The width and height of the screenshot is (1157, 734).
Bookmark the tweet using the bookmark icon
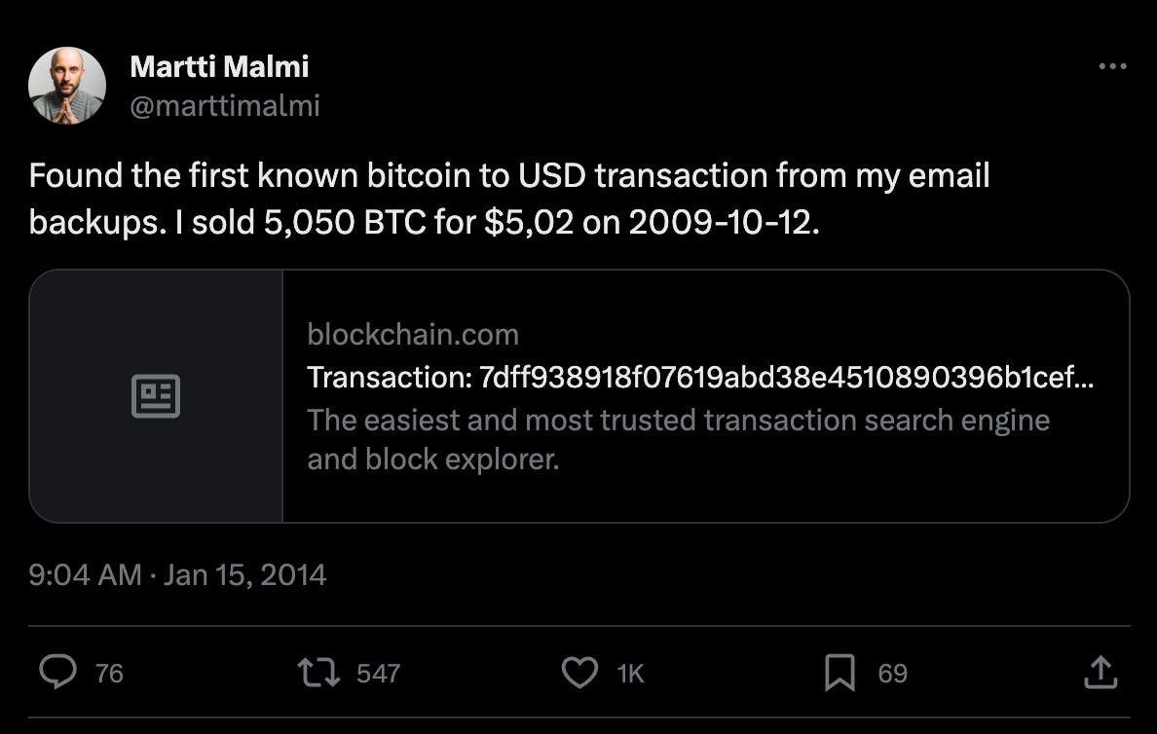pos(840,672)
